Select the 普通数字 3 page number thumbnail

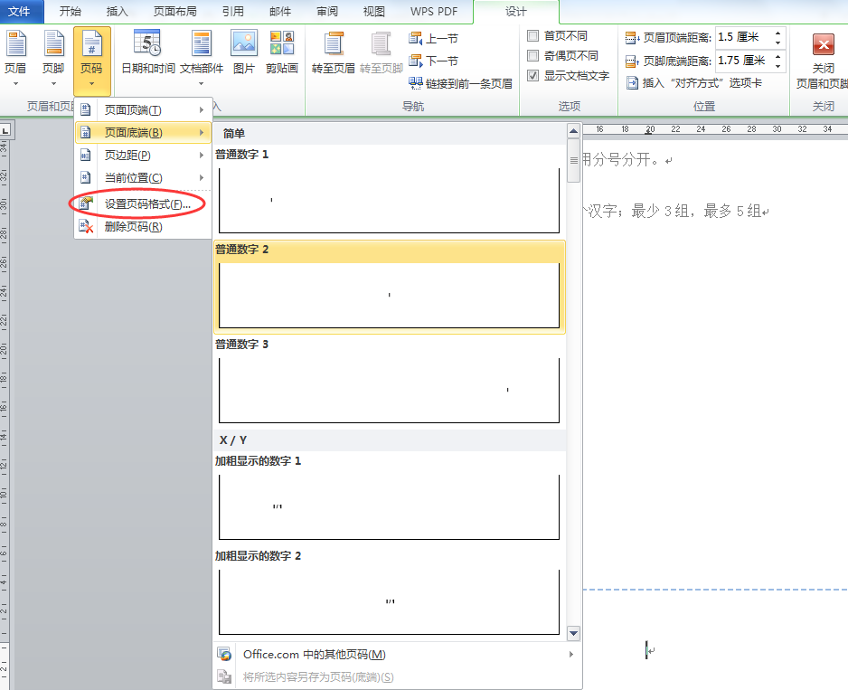[389, 389]
